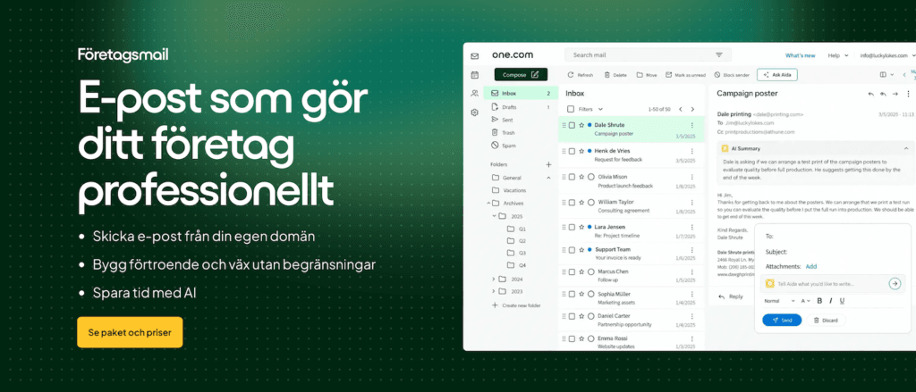Star the Lara Jensen email
The image size is (916, 392).
click(x=581, y=226)
